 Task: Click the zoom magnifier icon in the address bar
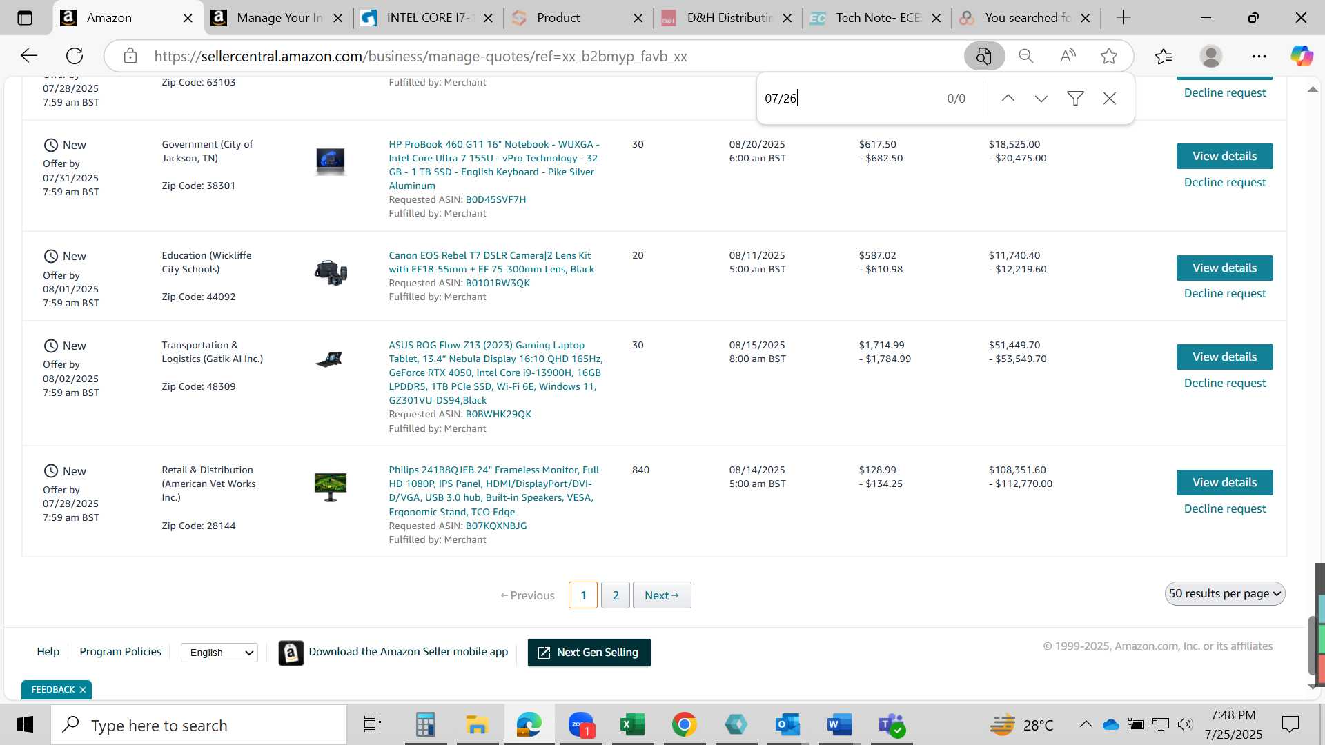pos(1026,56)
